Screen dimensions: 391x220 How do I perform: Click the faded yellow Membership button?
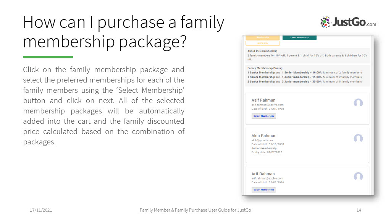coord(263,37)
